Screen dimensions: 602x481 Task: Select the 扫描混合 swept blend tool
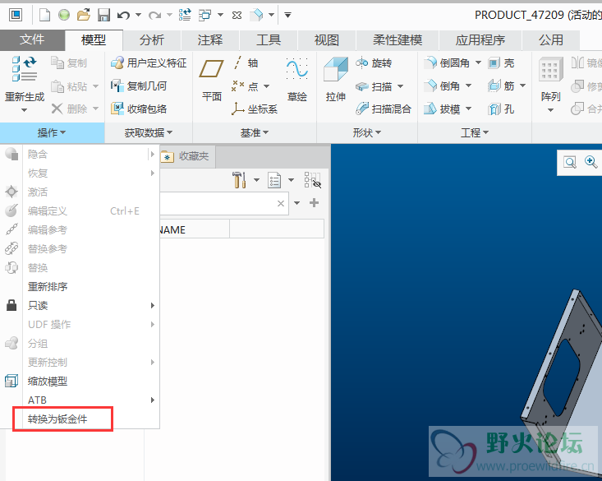click(384, 109)
